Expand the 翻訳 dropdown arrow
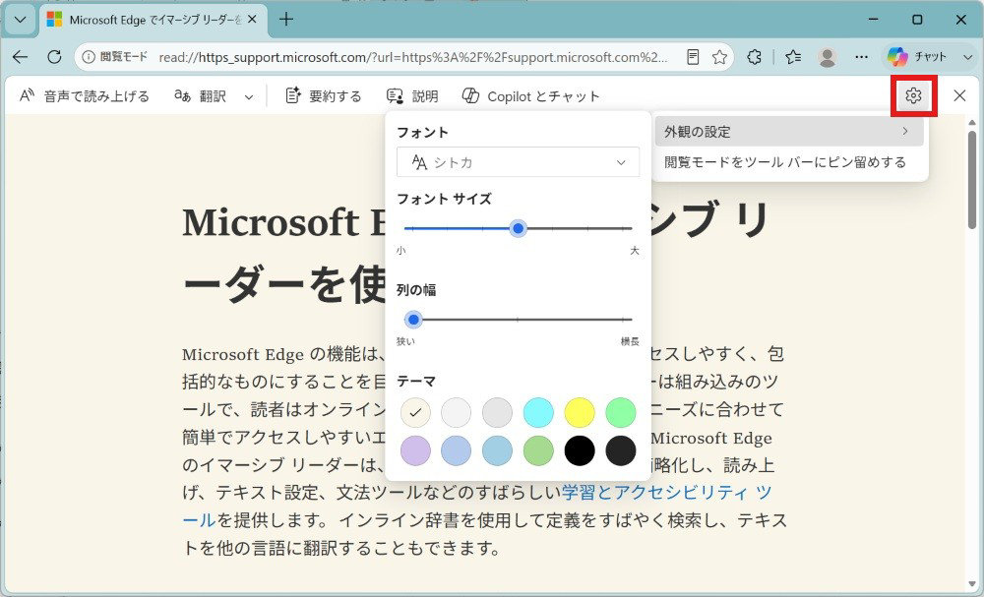The image size is (984, 597). tap(249, 96)
